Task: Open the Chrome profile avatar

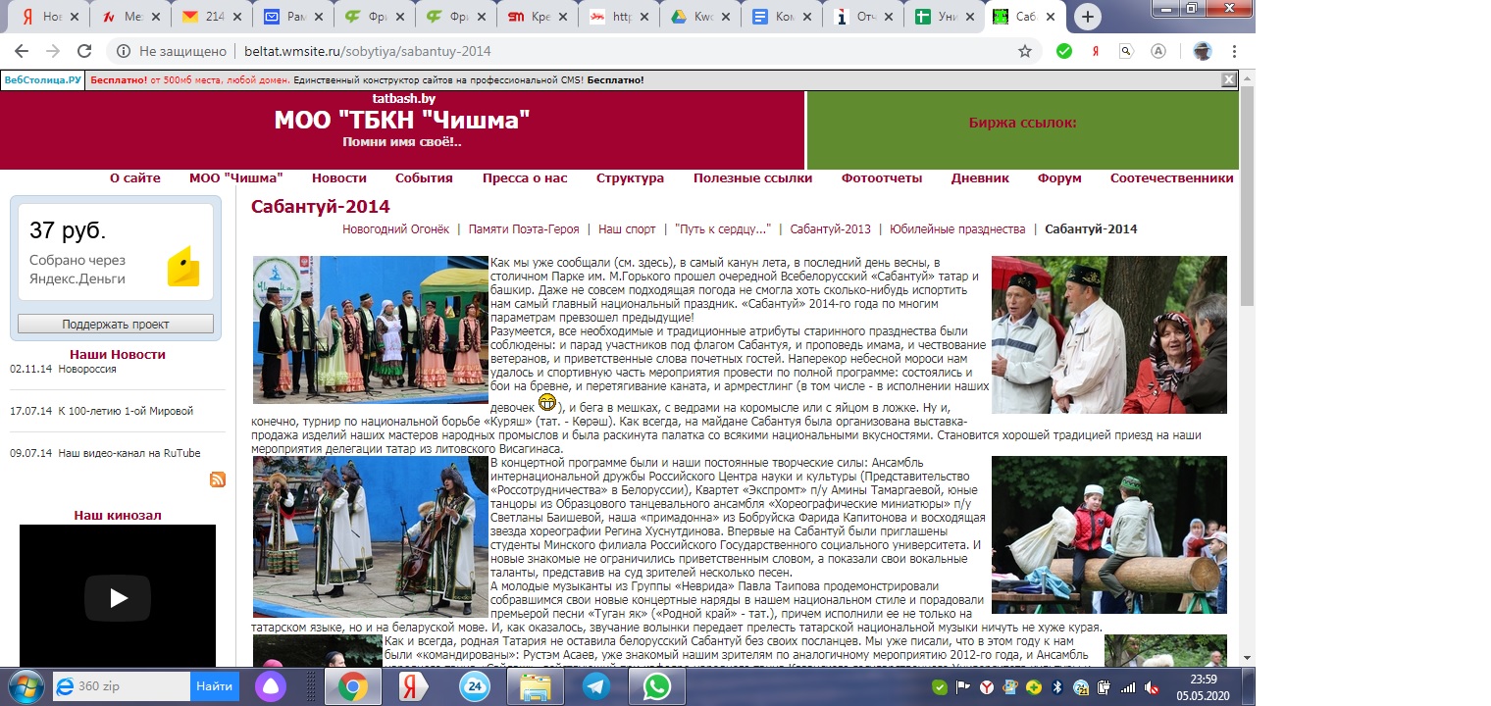Action: [1203, 51]
